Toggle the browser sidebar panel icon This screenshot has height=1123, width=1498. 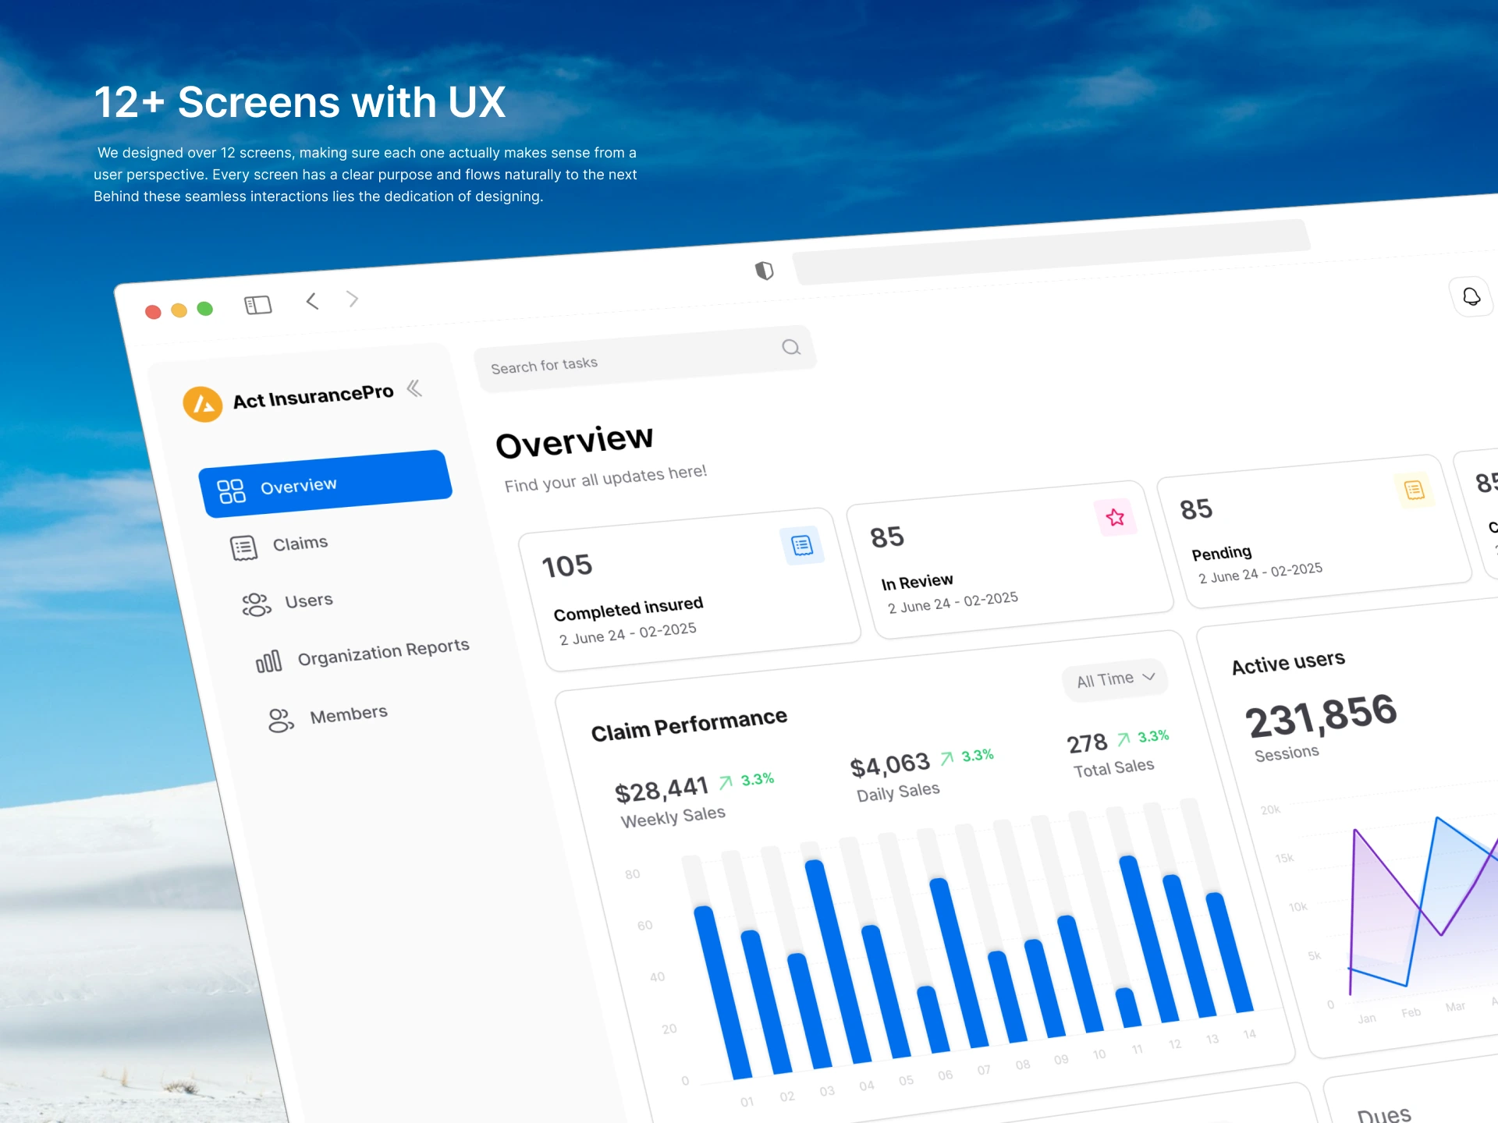(x=257, y=305)
